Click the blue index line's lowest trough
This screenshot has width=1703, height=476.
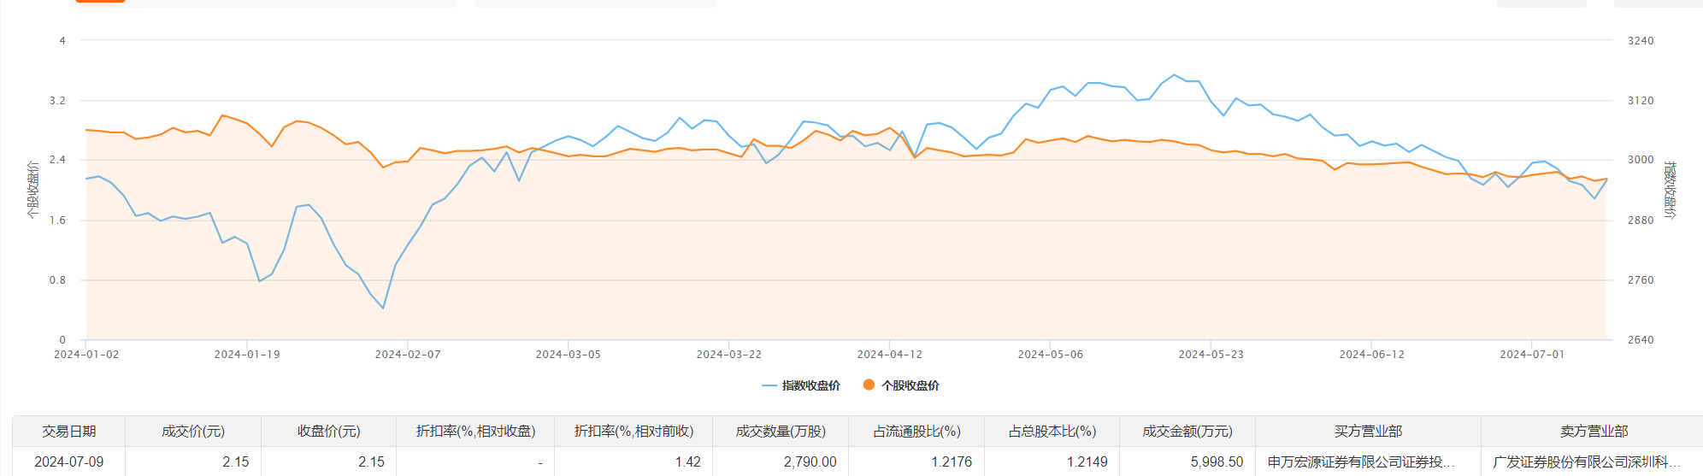(x=383, y=308)
